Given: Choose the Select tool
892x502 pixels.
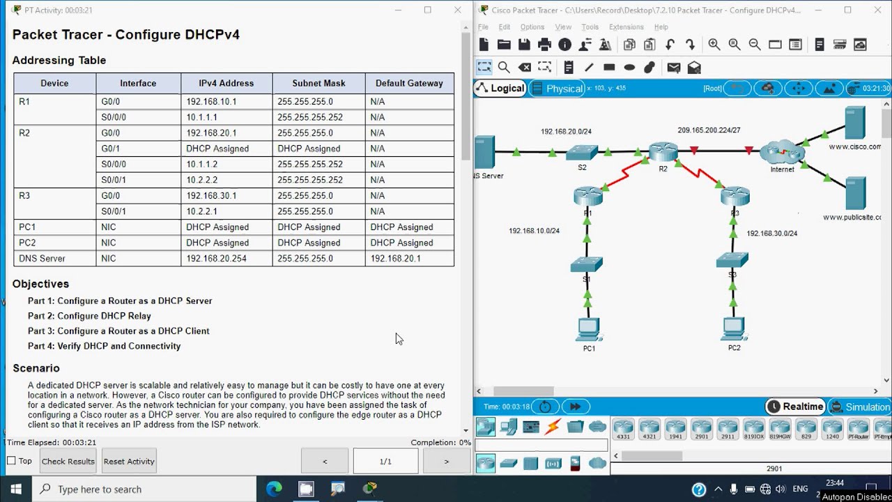Looking at the screenshot, I should [484, 68].
